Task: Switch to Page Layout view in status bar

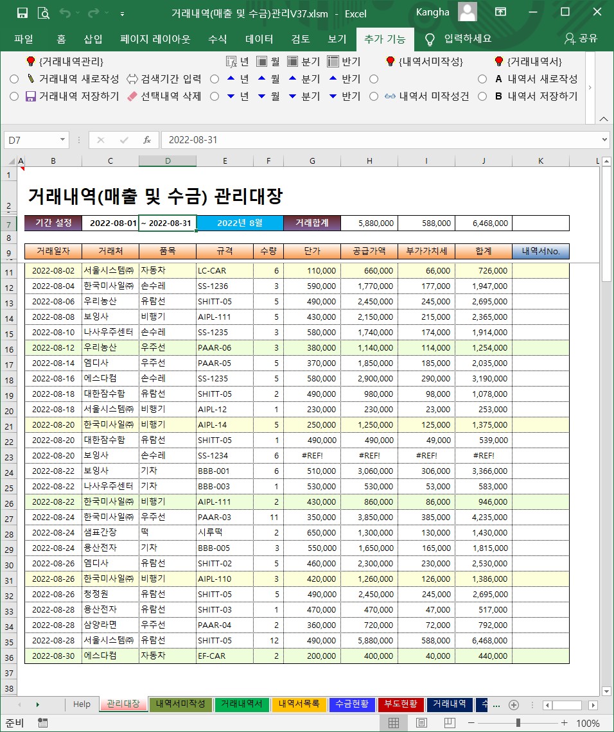Action: pyautogui.click(x=421, y=723)
